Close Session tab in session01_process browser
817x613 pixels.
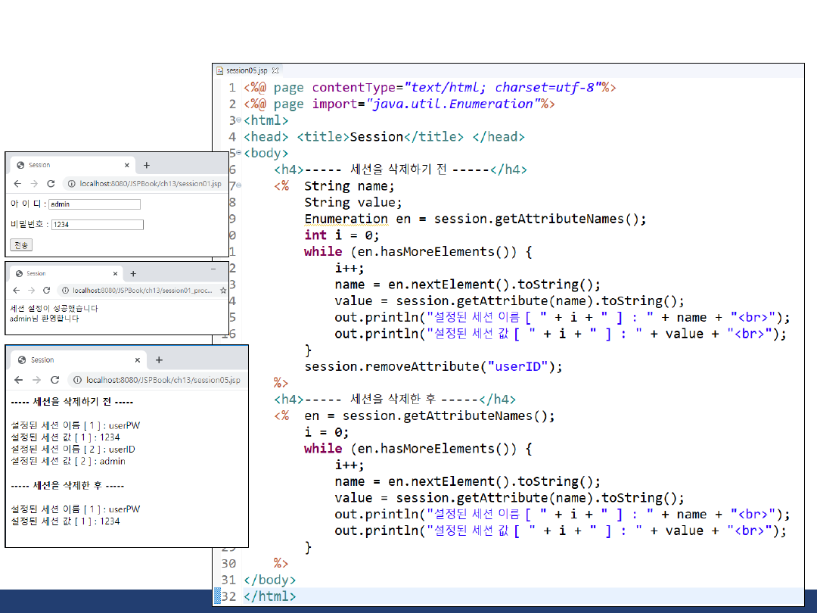116,274
